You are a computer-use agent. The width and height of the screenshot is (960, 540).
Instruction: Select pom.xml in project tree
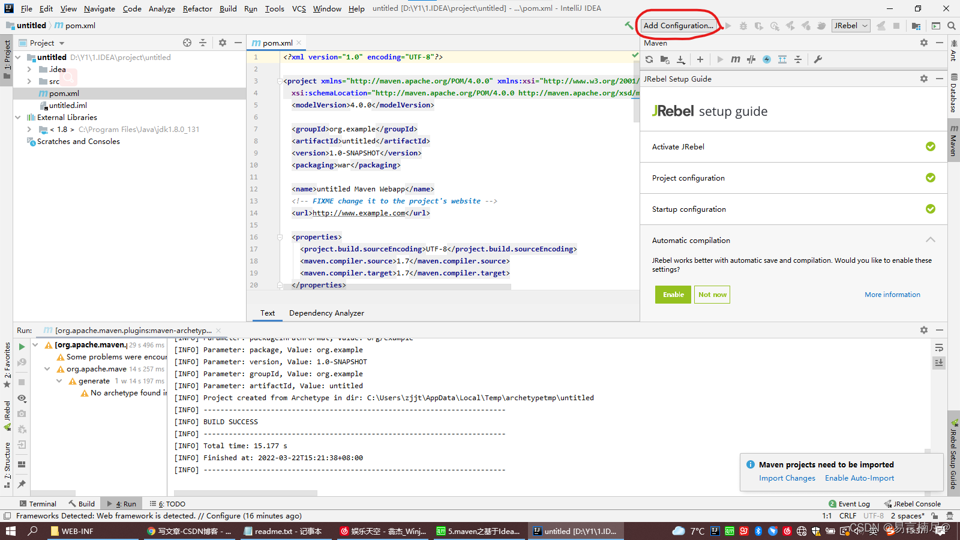coord(64,94)
